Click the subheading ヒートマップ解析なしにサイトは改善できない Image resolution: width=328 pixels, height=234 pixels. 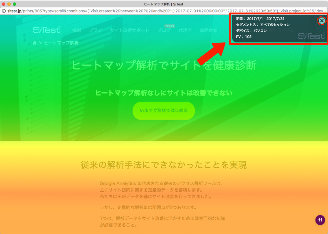pos(164,93)
